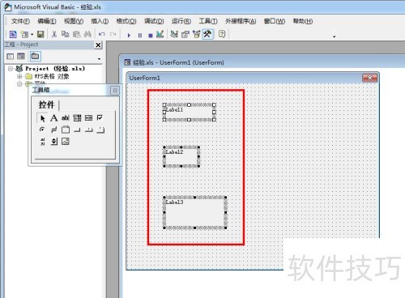This screenshot has height=298, width=405.
Task: Click the Insert UserForm toolbar icon
Action: click(x=24, y=34)
